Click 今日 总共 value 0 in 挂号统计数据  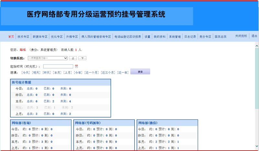pos(37,89)
